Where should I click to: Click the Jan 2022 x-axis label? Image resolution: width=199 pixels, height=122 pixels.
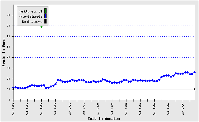point(98,109)
